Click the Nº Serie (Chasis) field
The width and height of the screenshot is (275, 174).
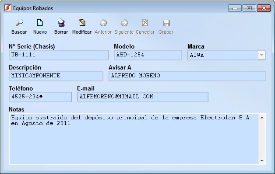(x=59, y=55)
